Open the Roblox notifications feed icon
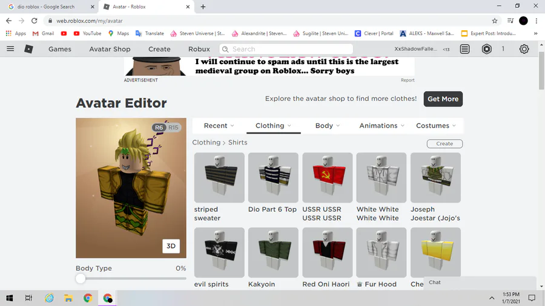 464,49
